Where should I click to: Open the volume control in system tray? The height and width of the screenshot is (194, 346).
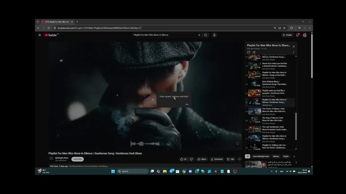291,171
